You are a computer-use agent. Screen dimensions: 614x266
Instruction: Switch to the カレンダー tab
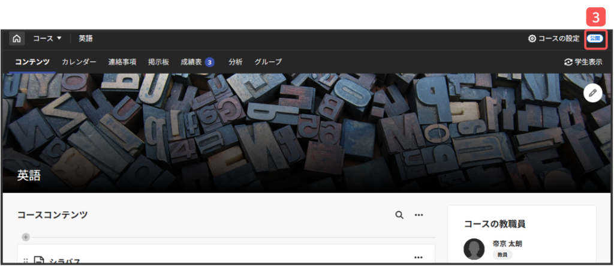[79, 62]
